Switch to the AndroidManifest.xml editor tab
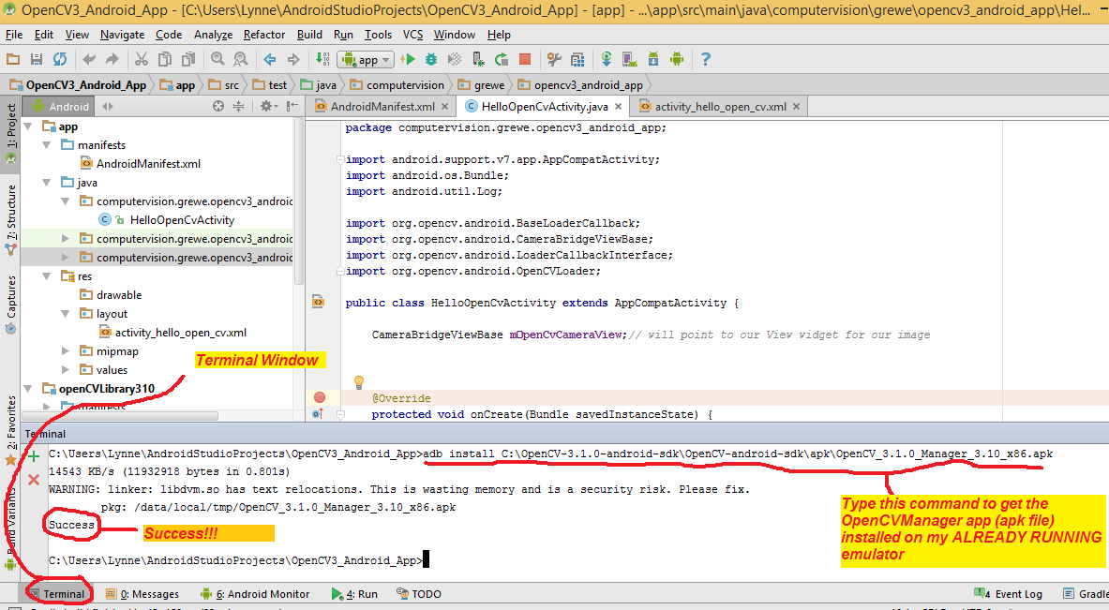The height and width of the screenshot is (610, 1109). pos(382,107)
